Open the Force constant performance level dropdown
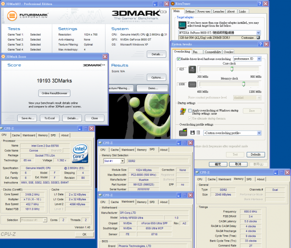Screen dimensions: 291x248 coord(259,97)
